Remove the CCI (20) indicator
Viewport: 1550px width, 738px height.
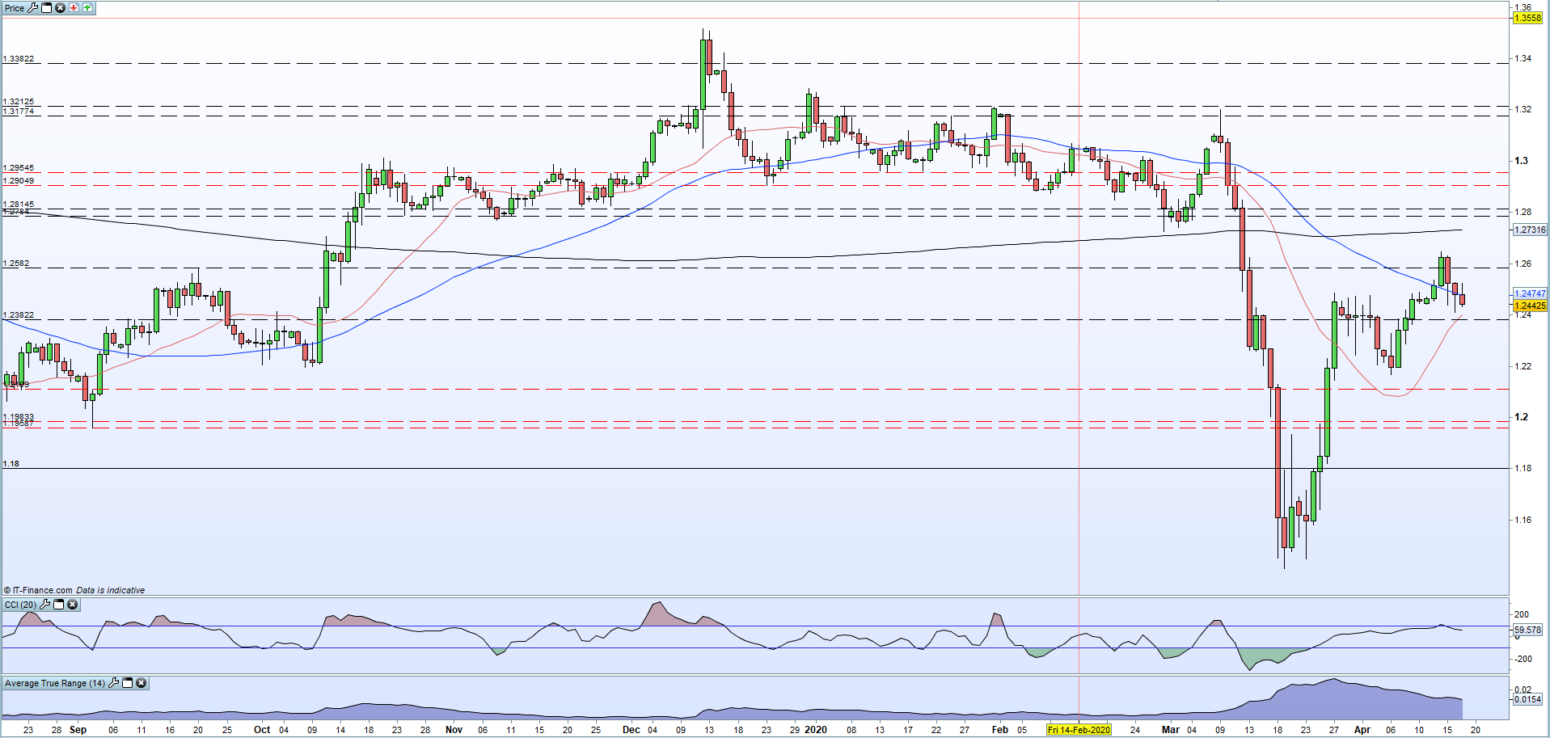73,605
